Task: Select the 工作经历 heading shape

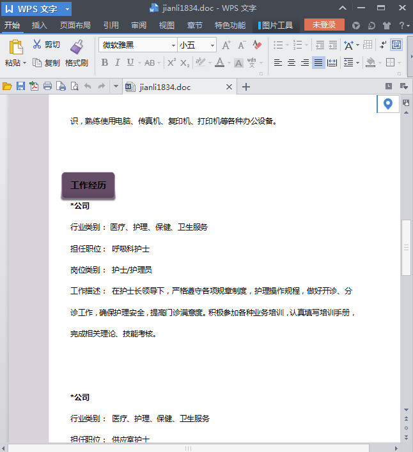Action: [88, 185]
